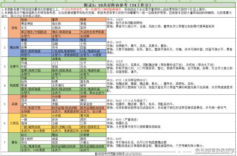Click the 庞统 general cell
Viewport: 237px width, 156px height.
(x=93, y=59)
